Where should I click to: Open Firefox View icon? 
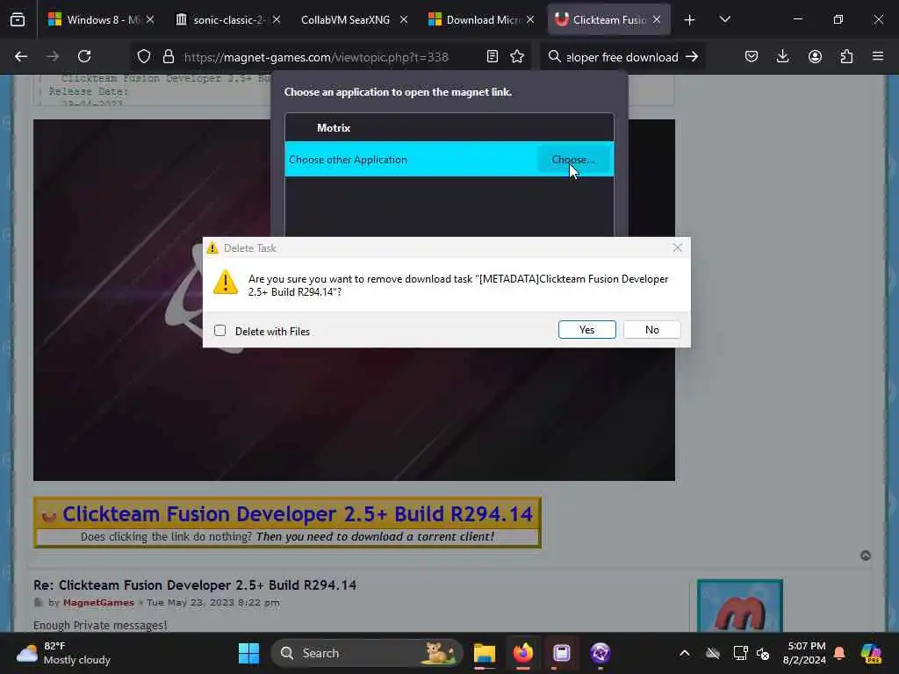point(18,20)
